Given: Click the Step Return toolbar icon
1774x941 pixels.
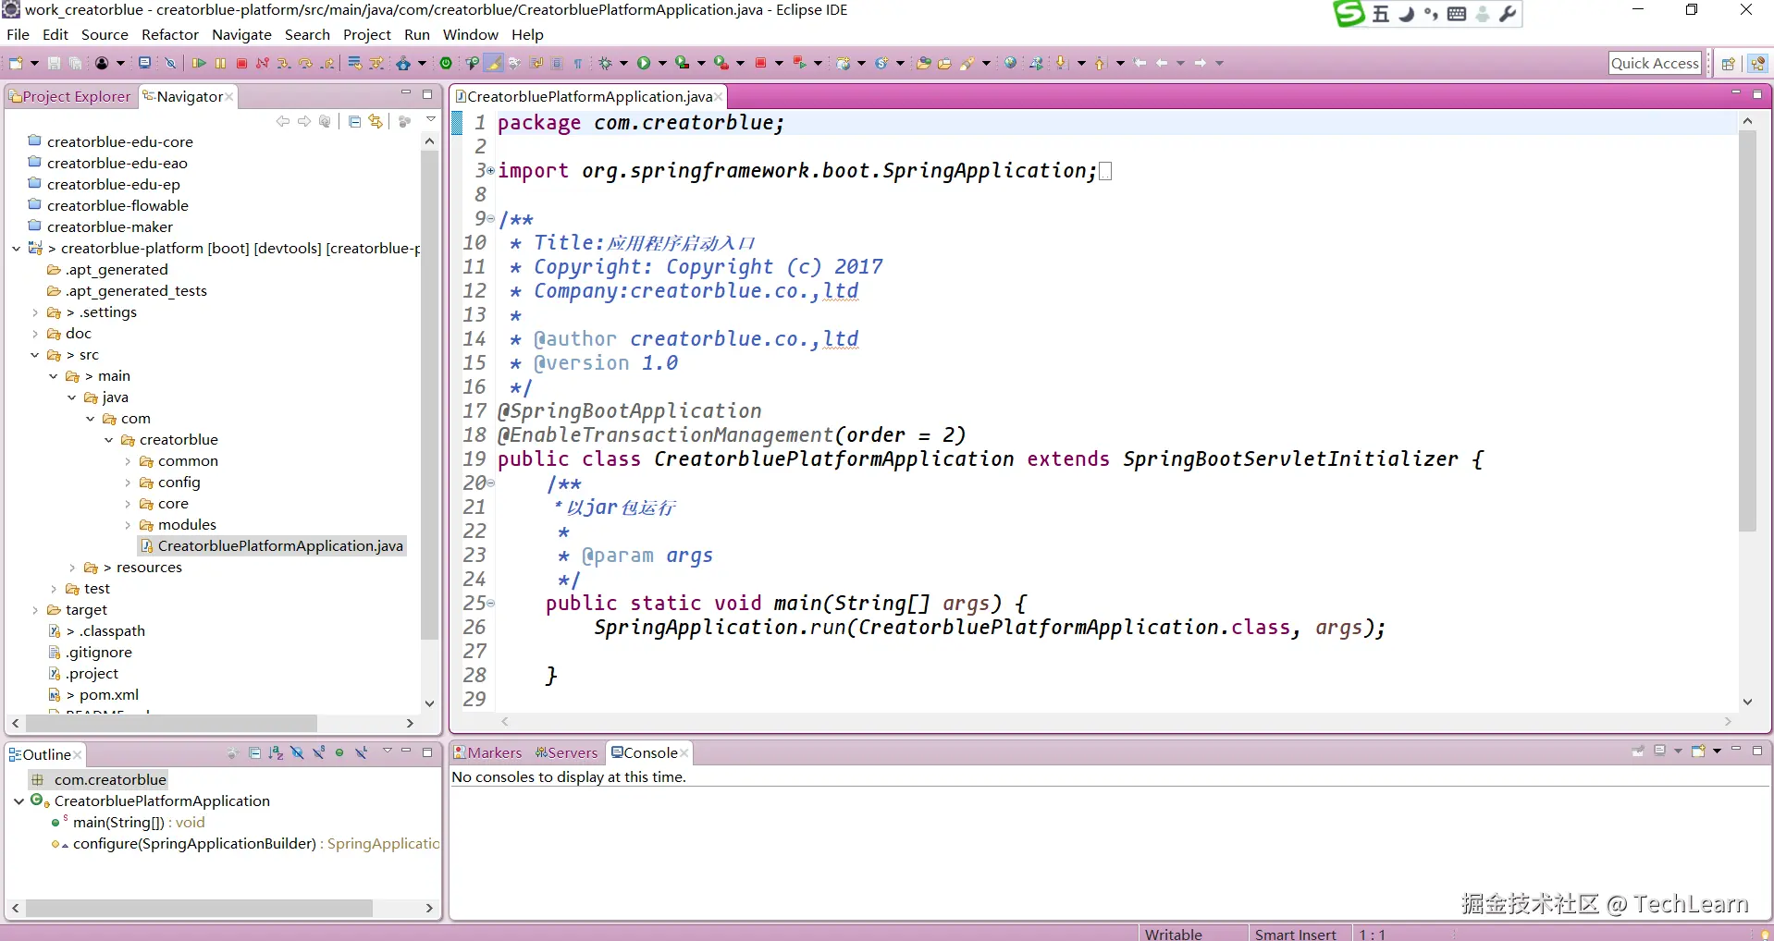Looking at the screenshot, I should pyautogui.click(x=327, y=63).
